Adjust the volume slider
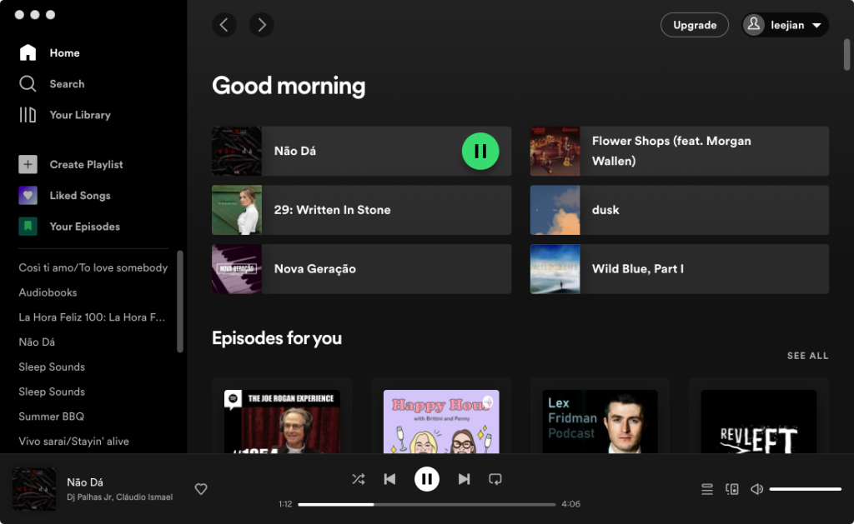The height and width of the screenshot is (524, 854). click(x=805, y=489)
